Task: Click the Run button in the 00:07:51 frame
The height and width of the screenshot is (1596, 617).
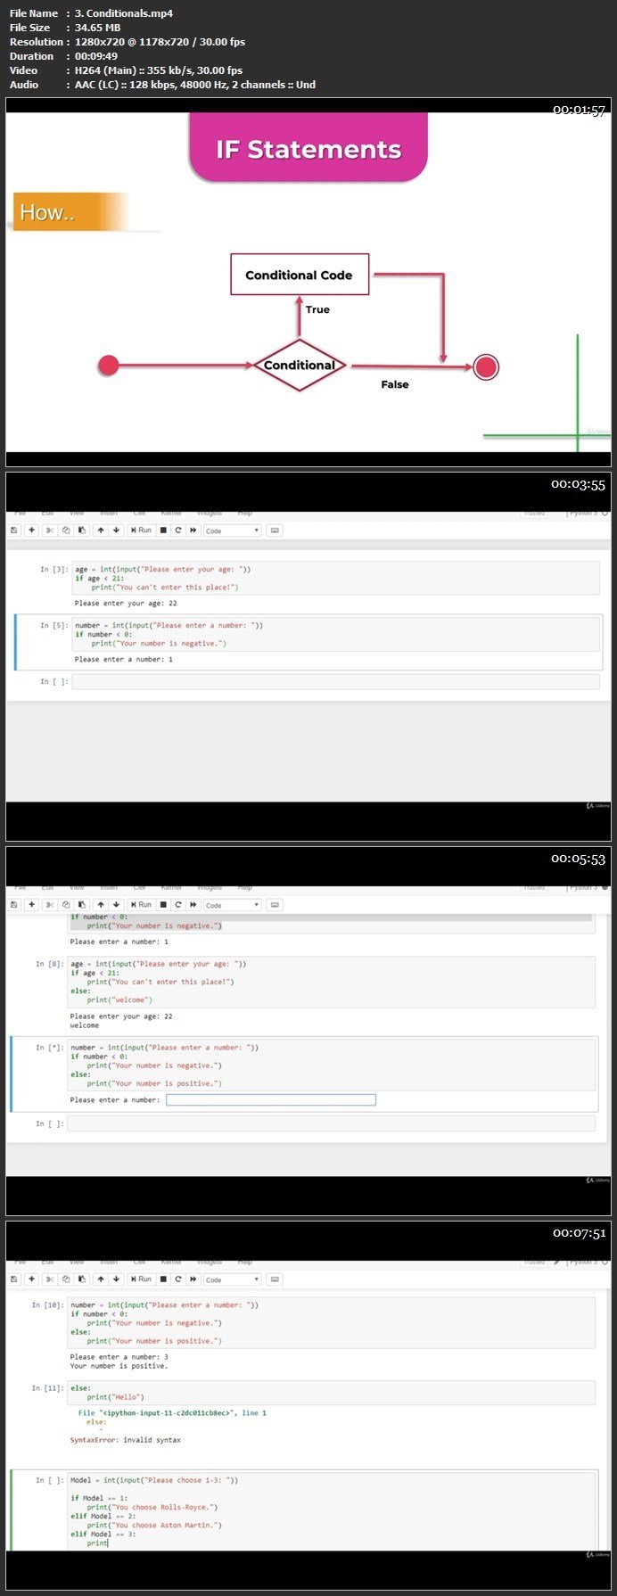Action: pyautogui.click(x=141, y=1279)
